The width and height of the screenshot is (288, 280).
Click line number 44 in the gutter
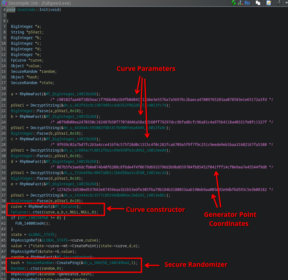tap(3, 235)
